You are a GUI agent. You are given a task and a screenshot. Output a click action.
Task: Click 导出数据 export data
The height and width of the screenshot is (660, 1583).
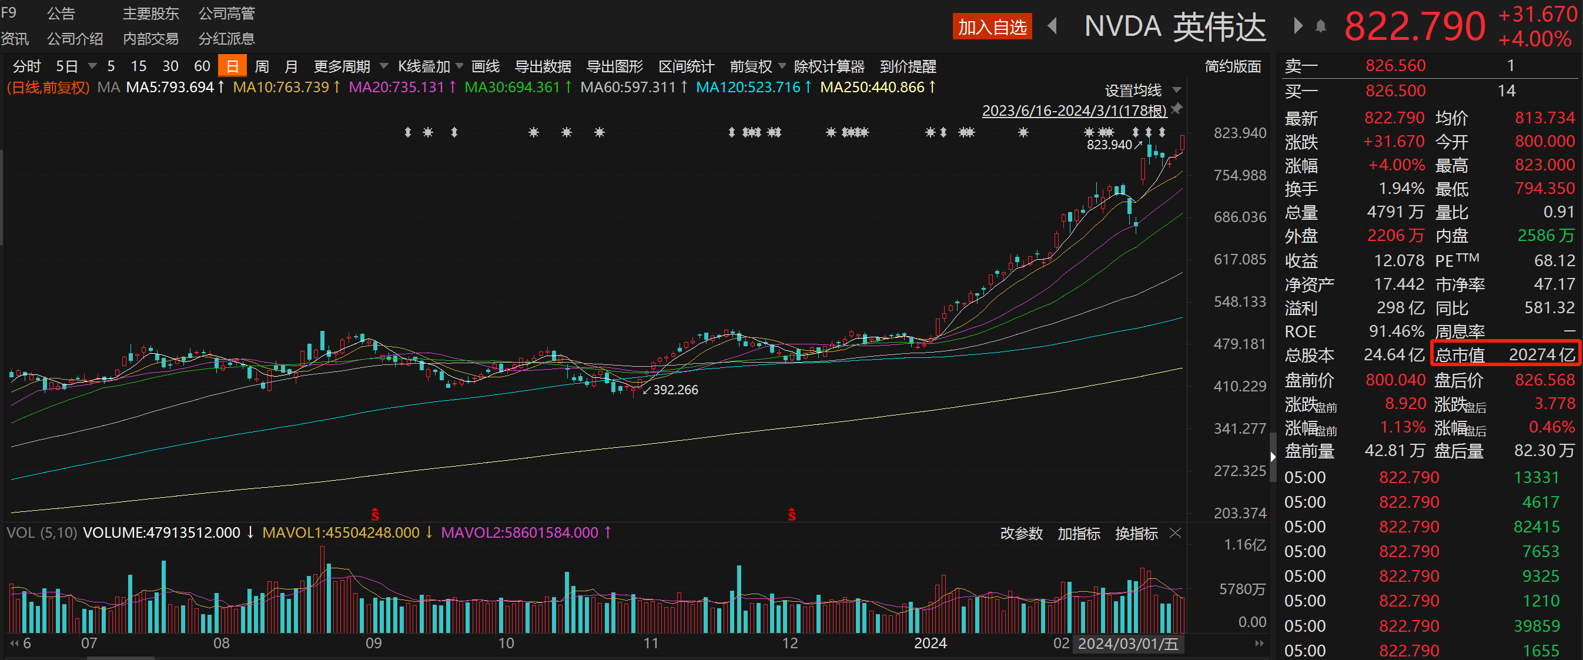tap(543, 66)
